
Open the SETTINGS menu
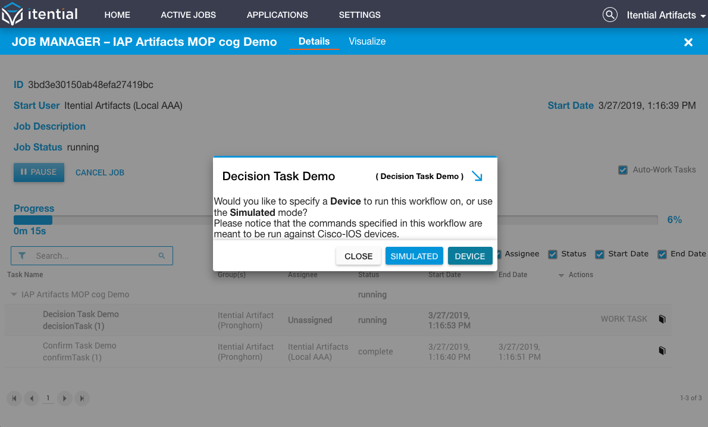click(x=360, y=15)
